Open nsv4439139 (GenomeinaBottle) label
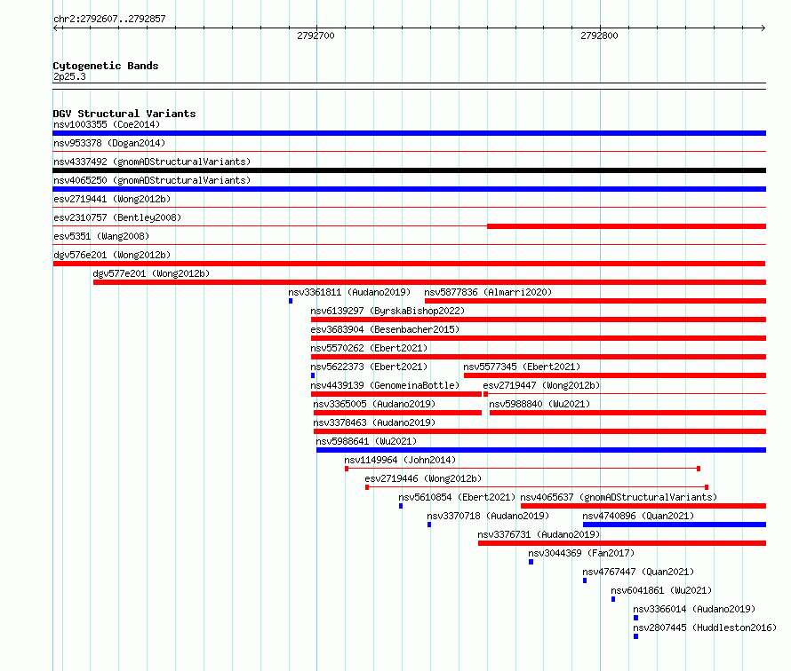Viewport: 791px width, 671px height. (x=385, y=385)
